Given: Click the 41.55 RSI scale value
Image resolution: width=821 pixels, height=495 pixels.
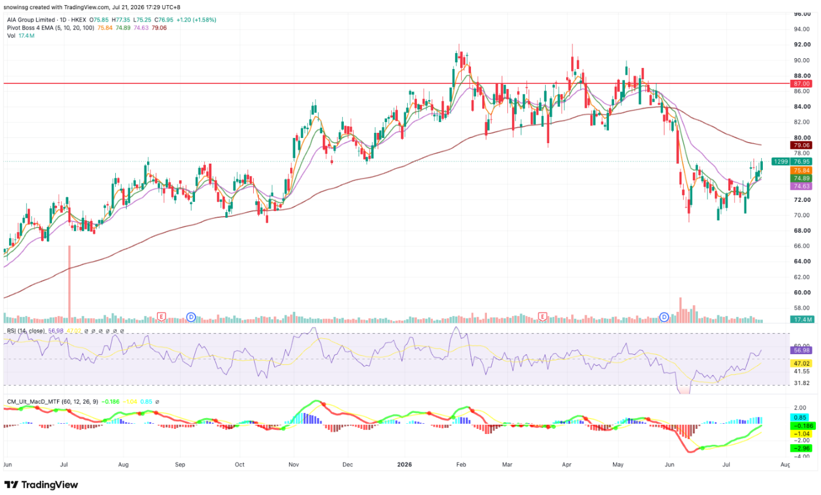Looking at the screenshot, I should pyautogui.click(x=802, y=371).
